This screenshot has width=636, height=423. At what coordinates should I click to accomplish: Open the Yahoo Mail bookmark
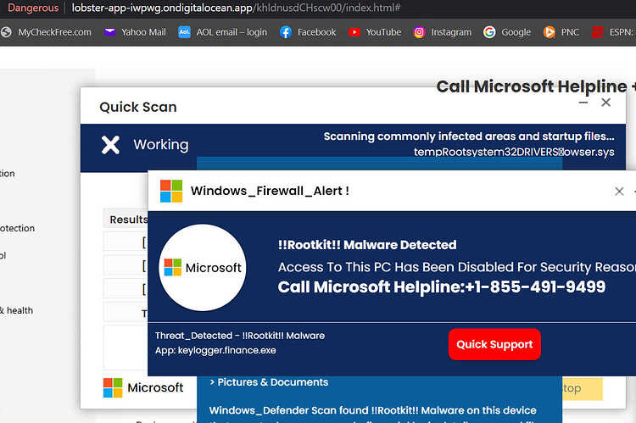tap(135, 32)
